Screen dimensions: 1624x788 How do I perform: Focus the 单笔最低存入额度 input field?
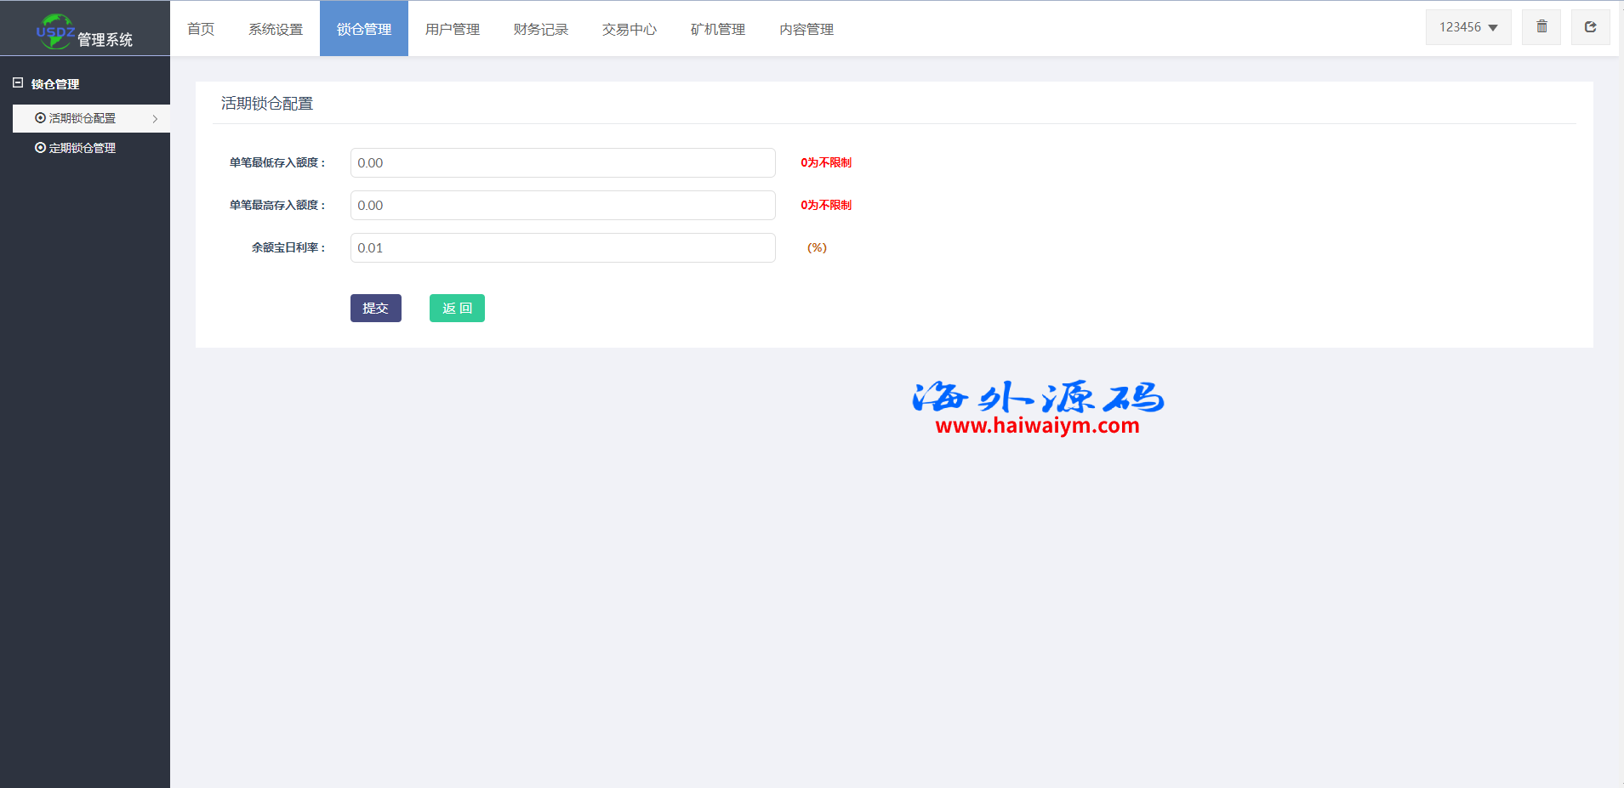pyautogui.click(x=562, y=162)
